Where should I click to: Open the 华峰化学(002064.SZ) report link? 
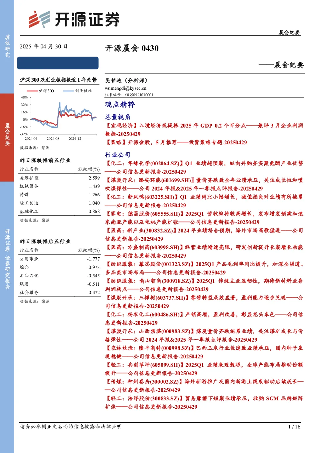click(x=204, y=168)
